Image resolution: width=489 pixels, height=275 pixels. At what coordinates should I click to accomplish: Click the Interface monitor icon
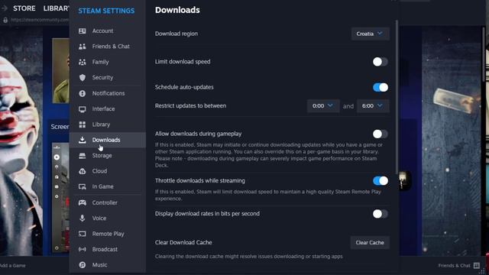tap(83, 108)
